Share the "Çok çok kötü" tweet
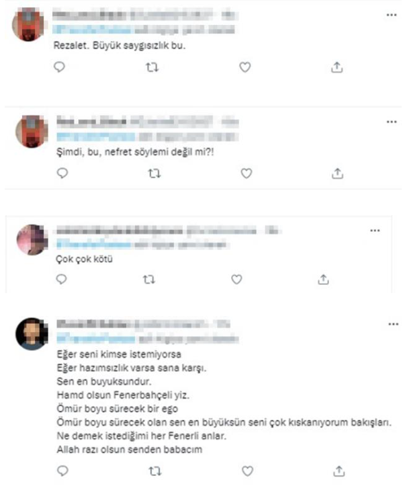This screenshot has width=405, height=486. coord(323,280)
